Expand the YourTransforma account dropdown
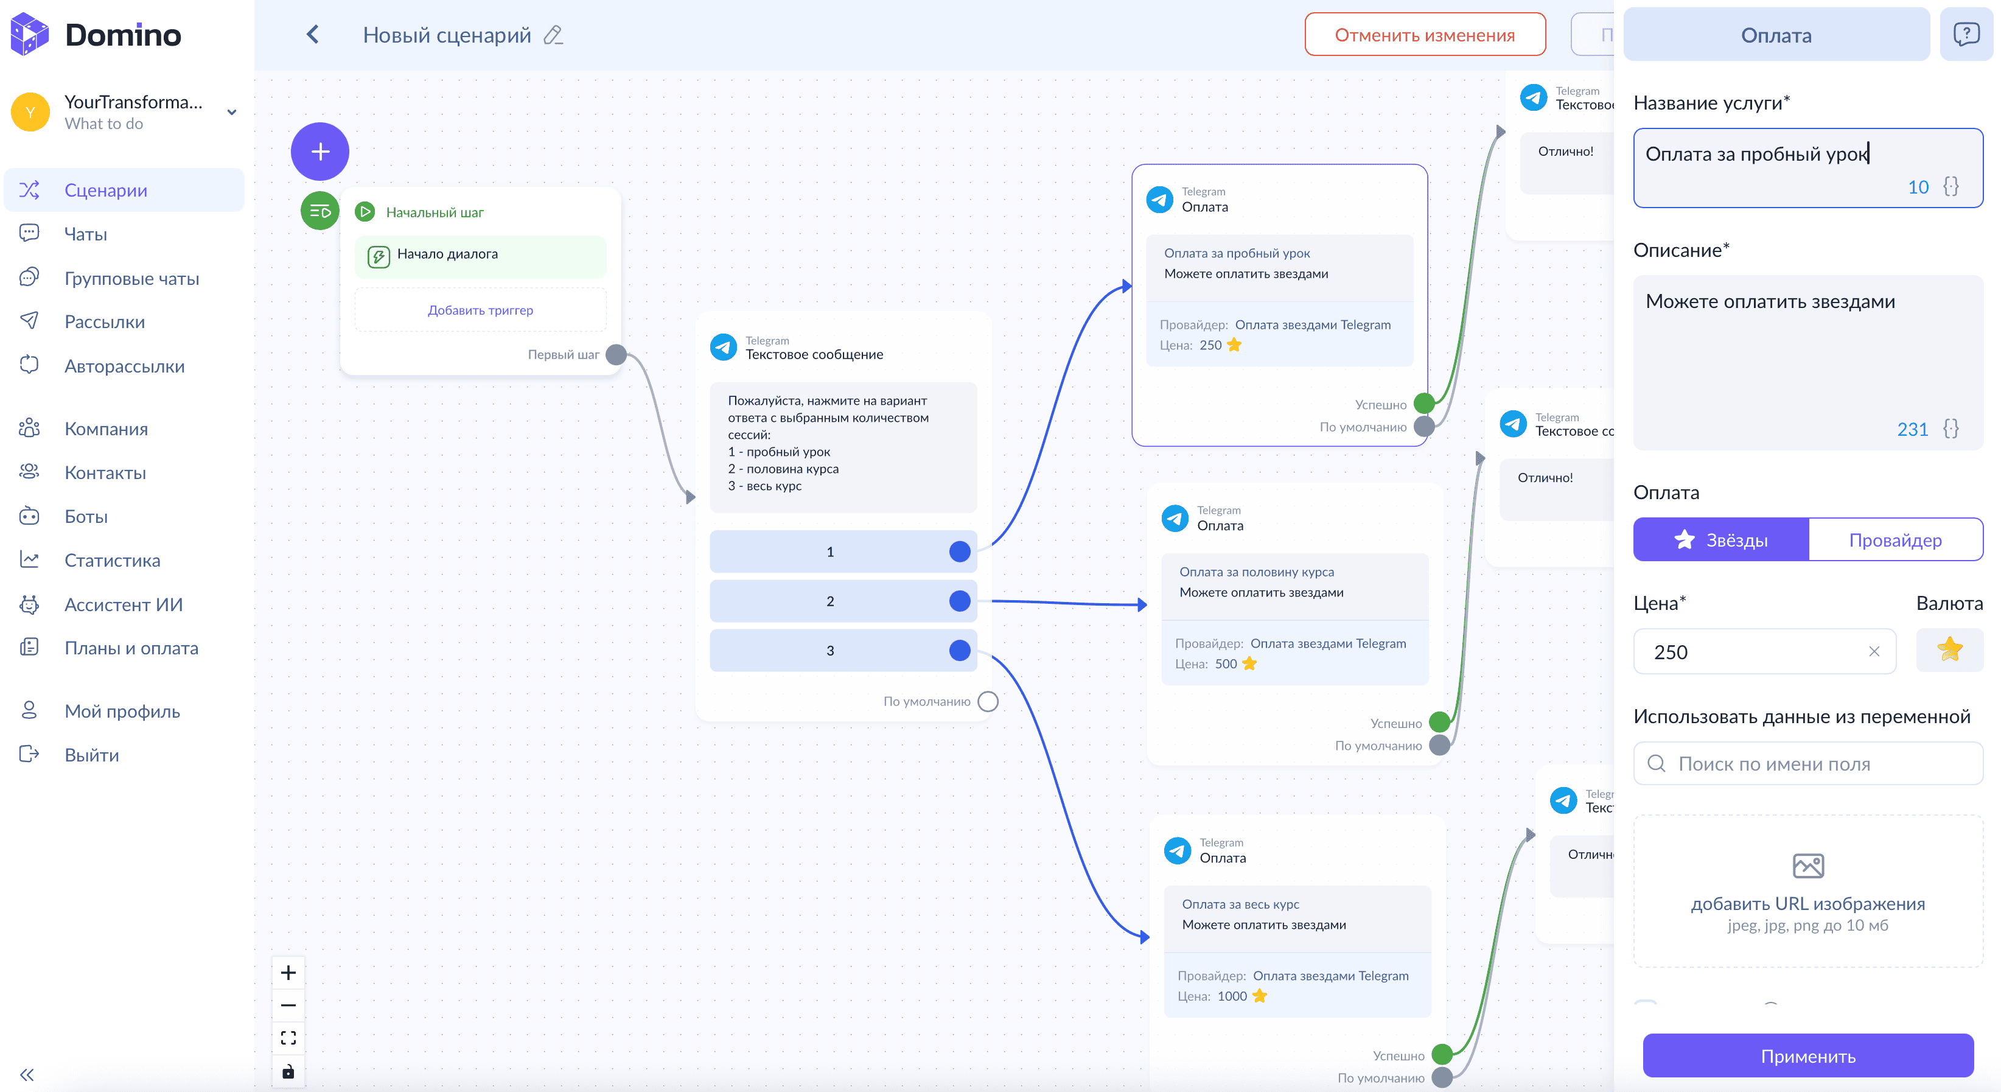2001x1092 pixels. (231, 112)
